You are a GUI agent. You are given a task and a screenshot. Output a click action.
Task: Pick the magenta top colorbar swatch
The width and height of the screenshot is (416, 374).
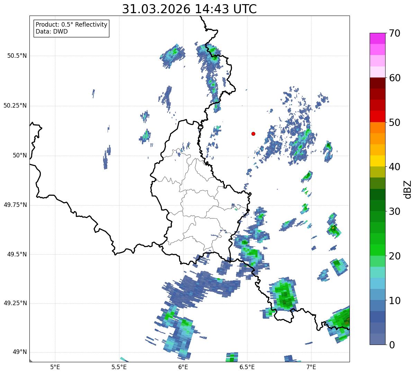coord(377,38)
